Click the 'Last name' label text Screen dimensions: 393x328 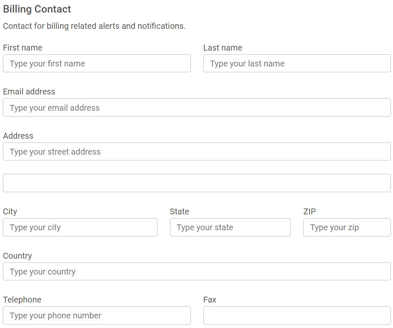pos(223,48)
